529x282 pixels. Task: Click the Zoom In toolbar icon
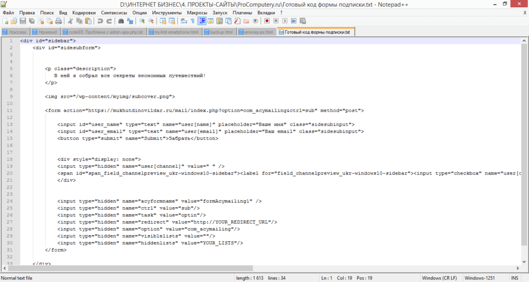[142, 21]
